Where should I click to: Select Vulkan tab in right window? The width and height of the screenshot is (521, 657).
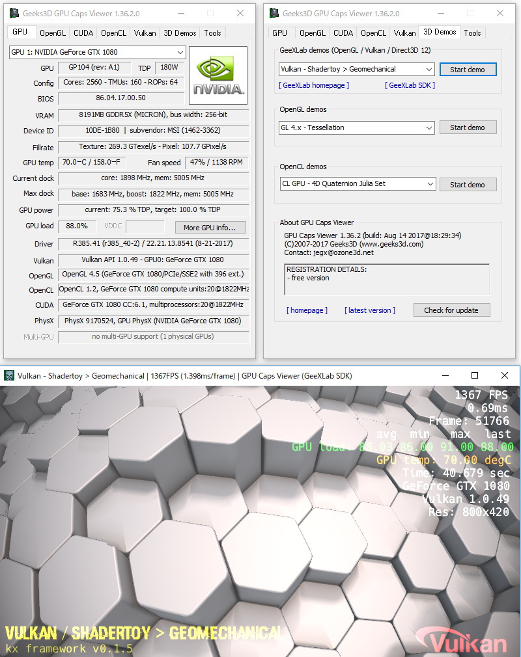(x=404, y=33)
